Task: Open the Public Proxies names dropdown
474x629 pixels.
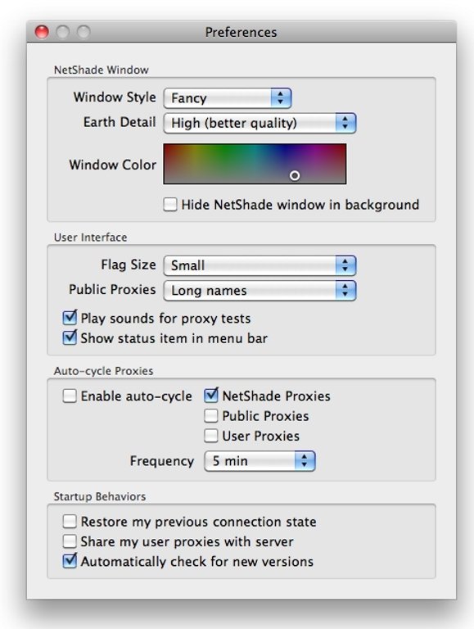Action: 260,291
